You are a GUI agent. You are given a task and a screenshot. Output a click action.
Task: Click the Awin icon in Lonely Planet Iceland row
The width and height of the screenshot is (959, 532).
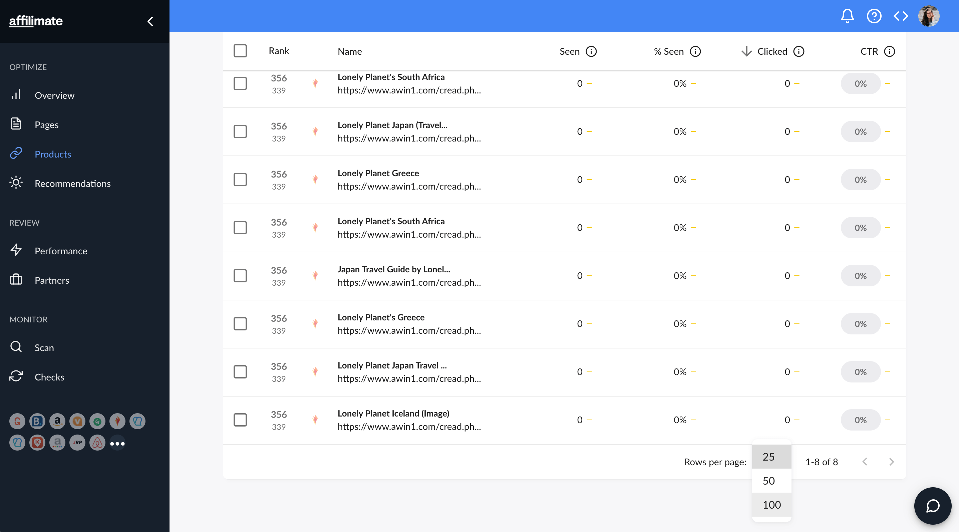tap(315, 420)
